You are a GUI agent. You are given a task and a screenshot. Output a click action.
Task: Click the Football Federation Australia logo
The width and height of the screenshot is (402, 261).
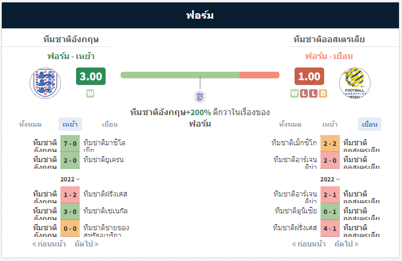click(355, 83)
